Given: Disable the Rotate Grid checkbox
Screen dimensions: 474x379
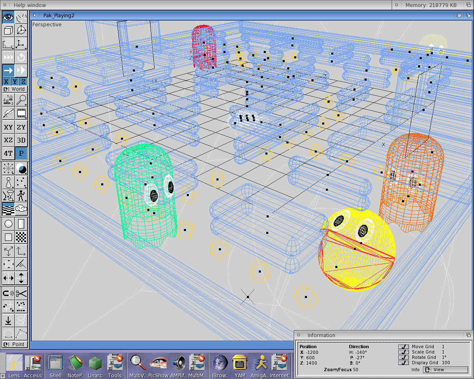Looking at the screenshot, I should [x=403, y=357].
